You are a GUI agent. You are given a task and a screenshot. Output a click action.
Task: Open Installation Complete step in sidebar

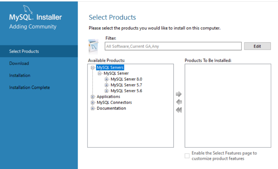pyautogui.click(x=29, y=87)
